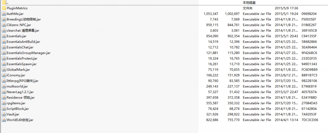Click the packed size value 350,332

coord(233,103)
